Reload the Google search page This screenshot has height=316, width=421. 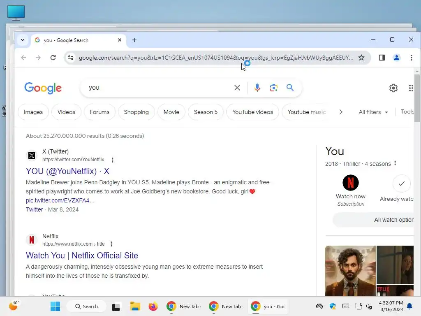[53, 58]
